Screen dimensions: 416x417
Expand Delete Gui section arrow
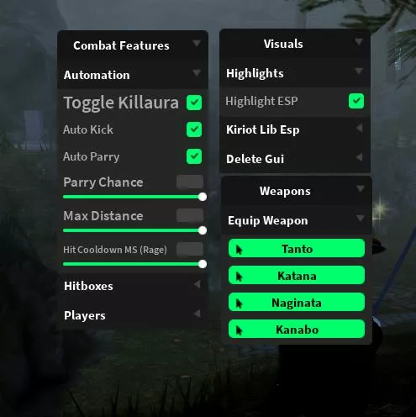point(359,157)
